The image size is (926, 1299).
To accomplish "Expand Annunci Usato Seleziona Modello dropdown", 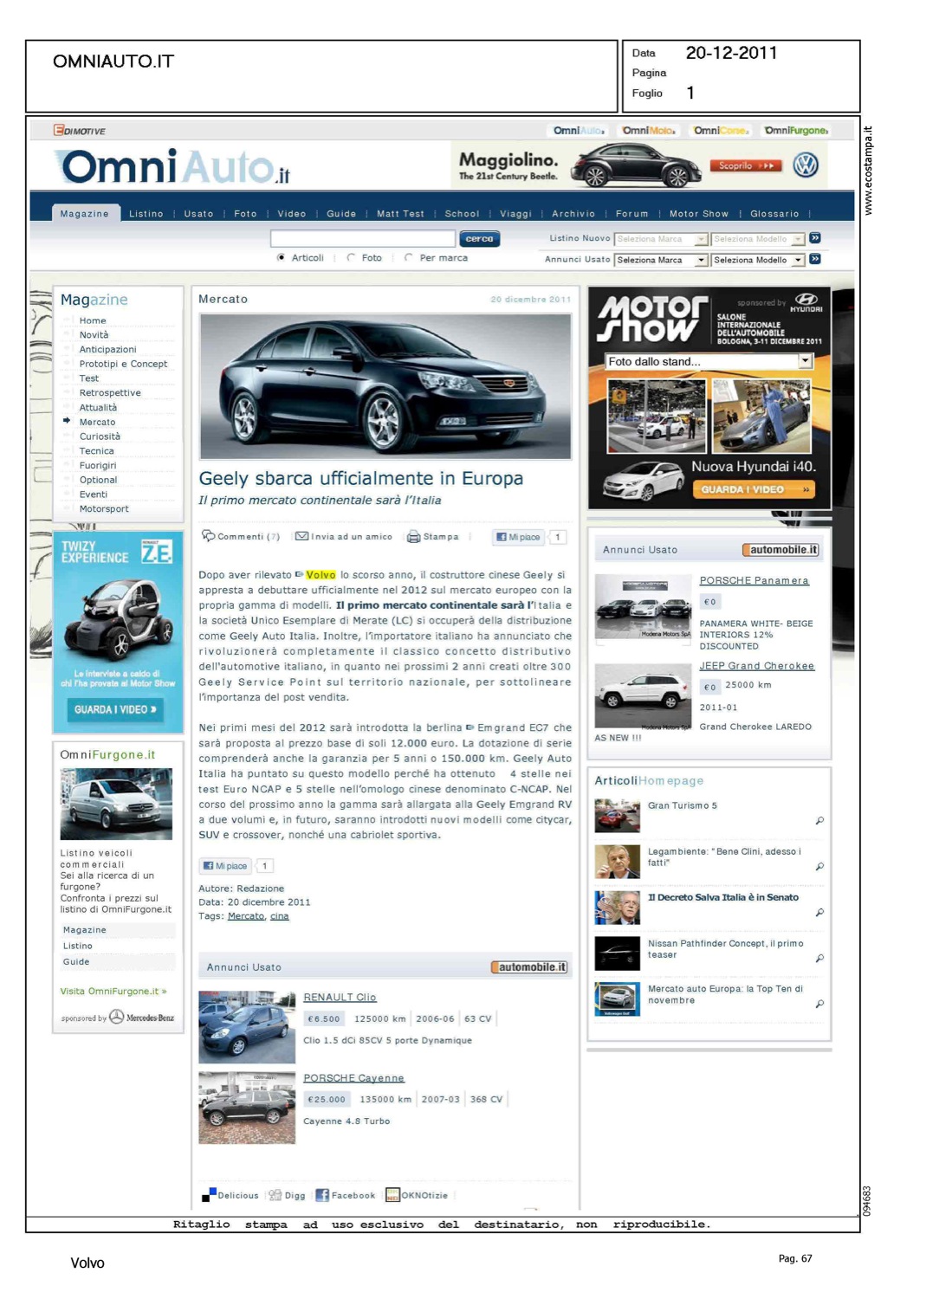I will tap(798, 260).
